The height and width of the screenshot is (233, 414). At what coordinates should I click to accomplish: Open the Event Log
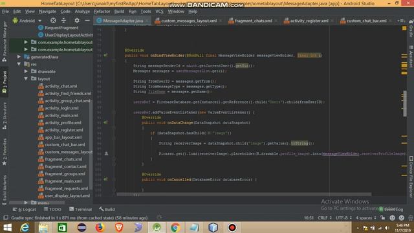(x=391, y=210)
